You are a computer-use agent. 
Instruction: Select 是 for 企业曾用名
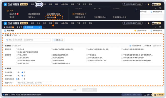point(17,72)
